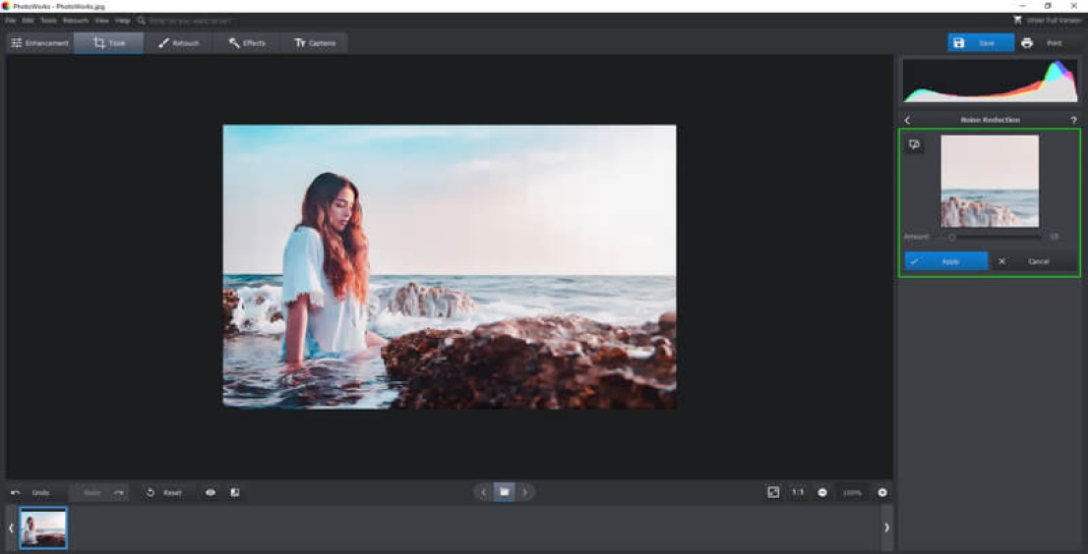Go back from the Noise Reduction panel
This screenshot has width=1088, height=554.
[907, 120]
